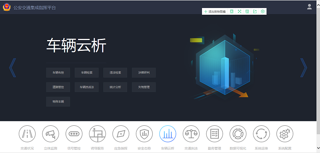The height and width of the screenshot is (153, 320).
Task: Click the green capture-area icon in clip toolbar
Action: [232, 12]
